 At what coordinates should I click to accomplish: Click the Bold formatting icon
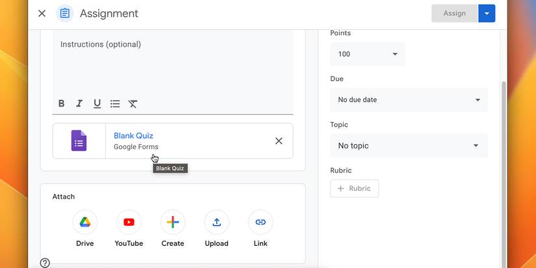[62, 103]
